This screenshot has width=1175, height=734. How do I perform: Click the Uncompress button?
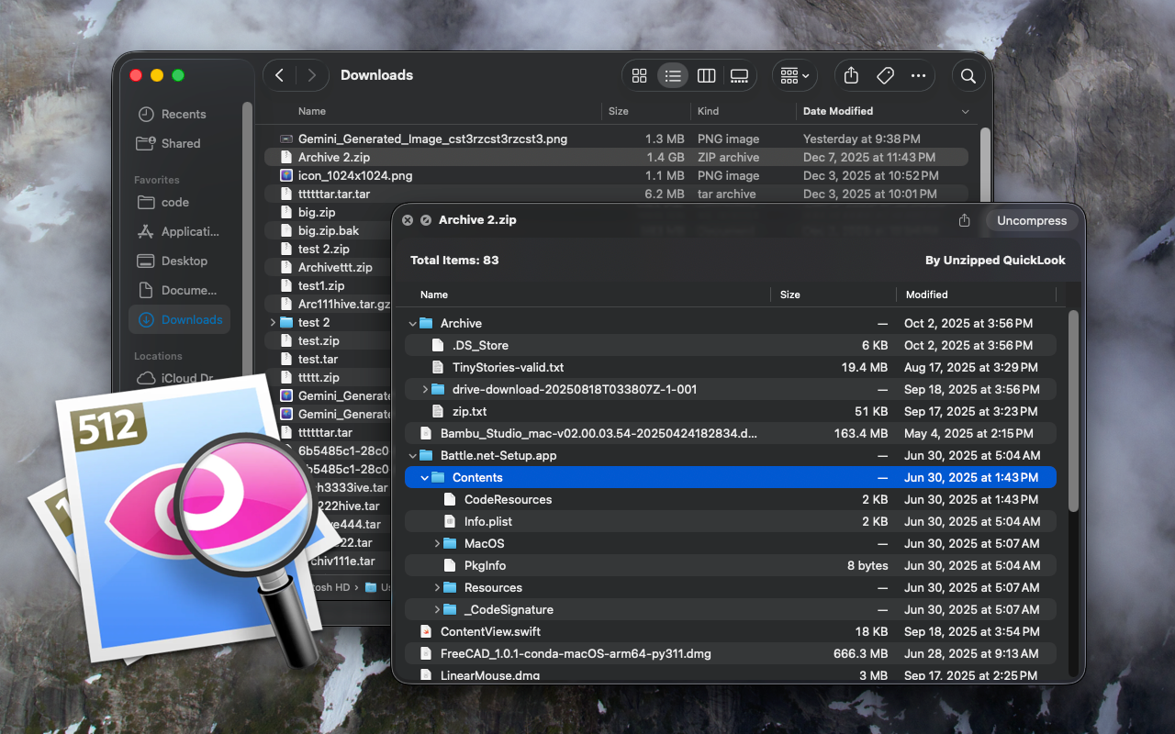click(1032, 220)
